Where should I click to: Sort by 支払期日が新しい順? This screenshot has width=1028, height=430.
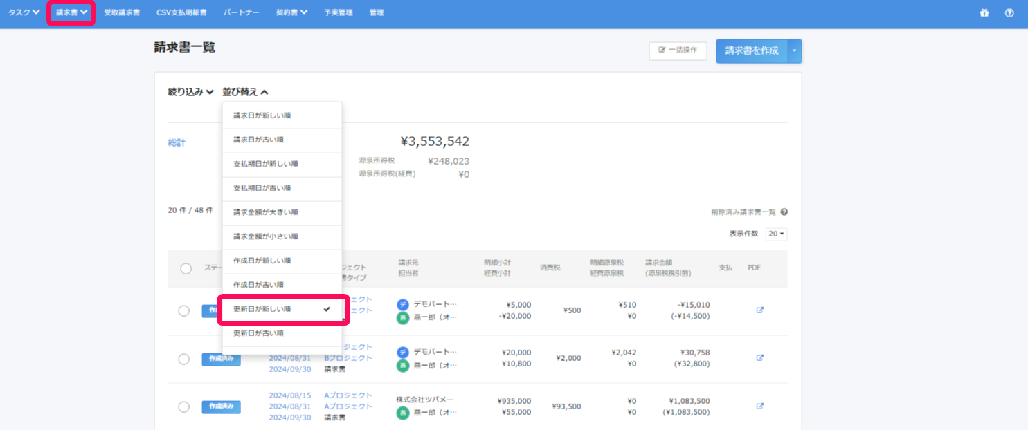(282, 164)
